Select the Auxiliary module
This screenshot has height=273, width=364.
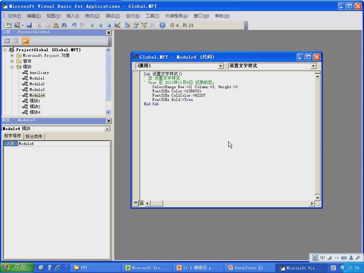click(x=39, y=73)
